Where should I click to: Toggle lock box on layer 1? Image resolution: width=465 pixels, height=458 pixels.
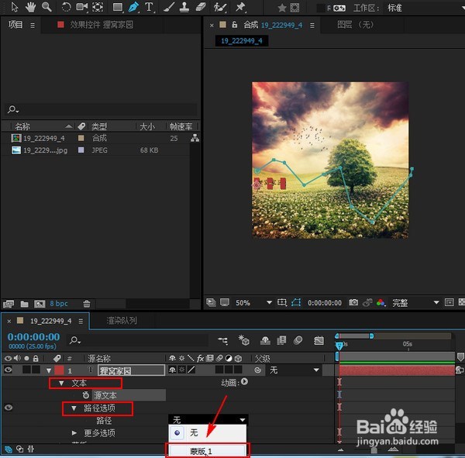[x=36, y=370]
